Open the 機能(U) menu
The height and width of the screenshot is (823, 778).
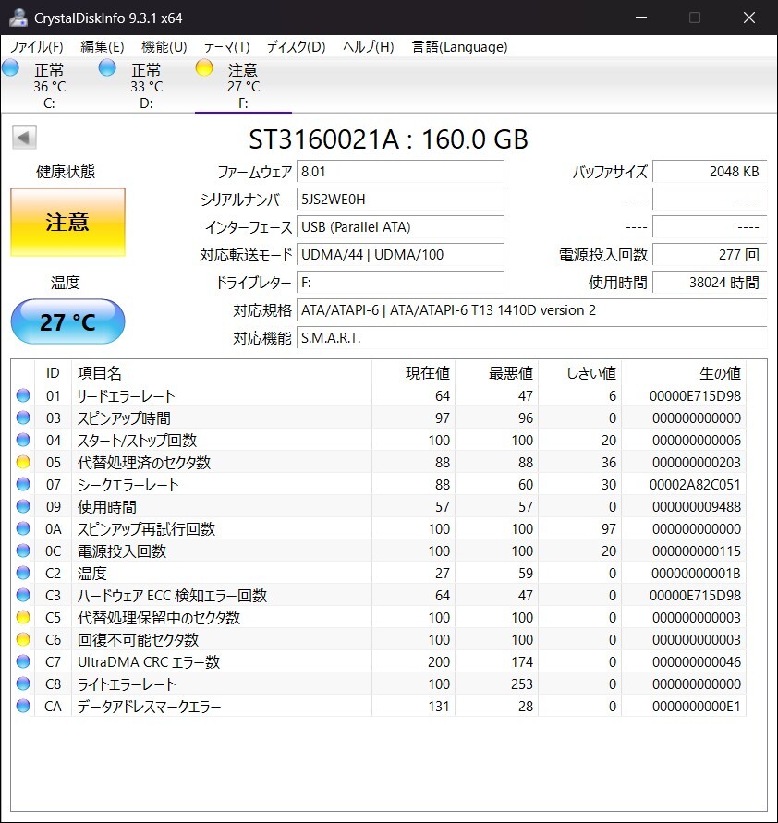point(164,47)
